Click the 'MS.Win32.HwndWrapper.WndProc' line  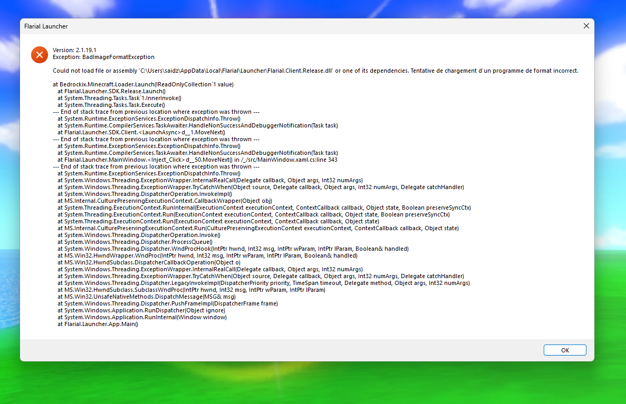(207, 255)
